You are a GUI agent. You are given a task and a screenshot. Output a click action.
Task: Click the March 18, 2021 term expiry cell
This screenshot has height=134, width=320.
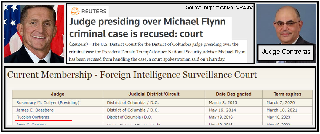(x=281, y=110)
